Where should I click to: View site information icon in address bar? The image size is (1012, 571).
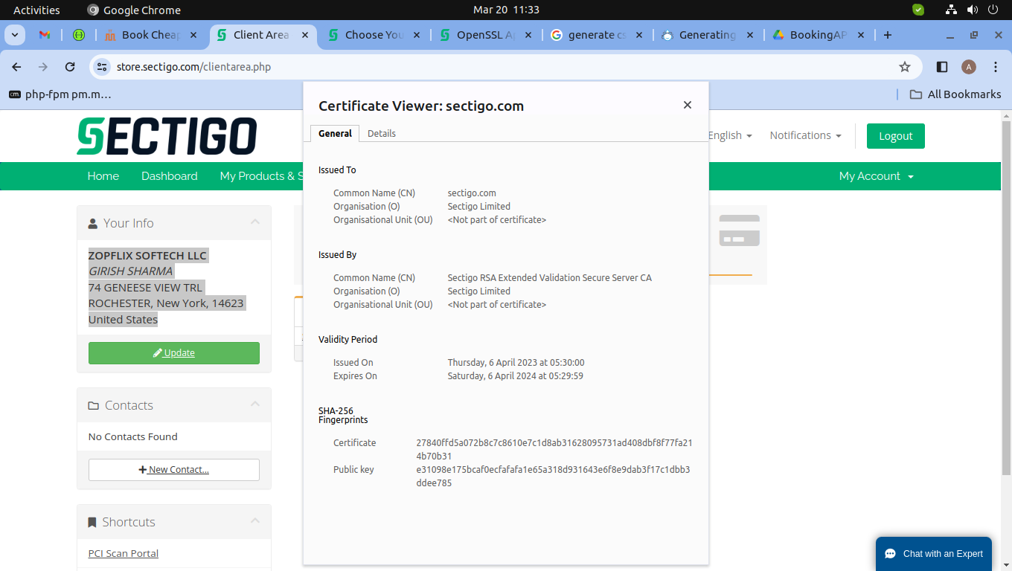point(103,67)
